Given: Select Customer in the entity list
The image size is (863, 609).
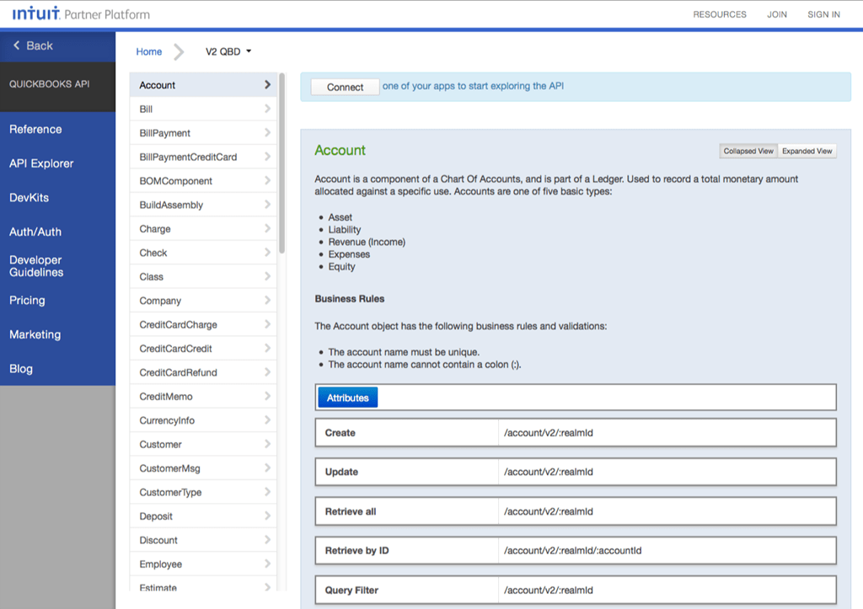Looking at the screenshot, I should (x=203, y=444).
